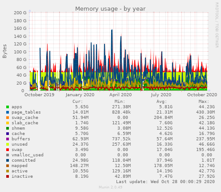Click the 200 G y-axis label
221x192 pixels.
[x=20, y=12]
